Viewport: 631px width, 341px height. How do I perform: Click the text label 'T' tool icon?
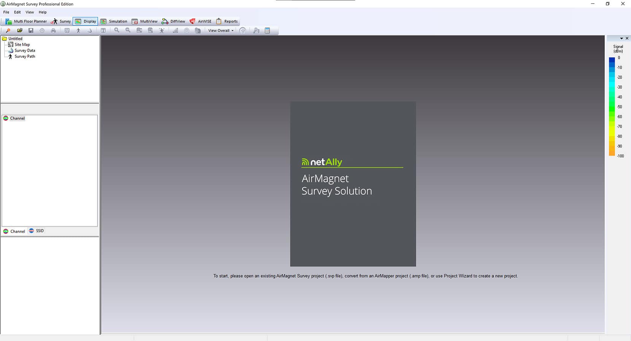coord(103,30)
